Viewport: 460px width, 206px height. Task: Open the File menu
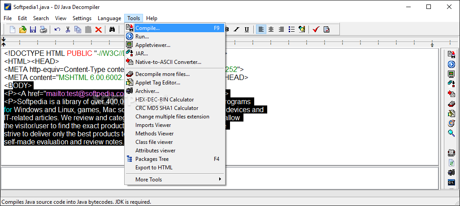(x=8, y=18)
